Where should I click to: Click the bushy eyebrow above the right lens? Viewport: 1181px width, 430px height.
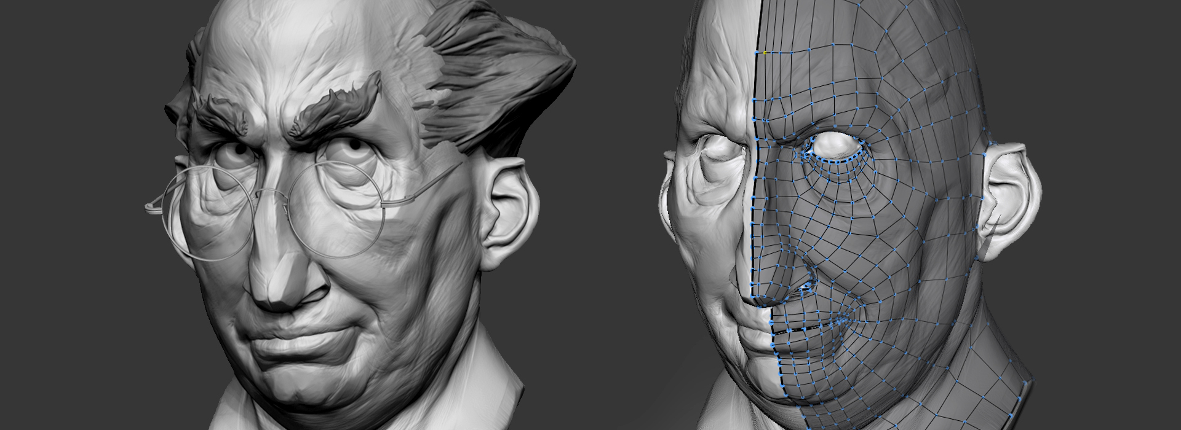click(x=338, y=109)
